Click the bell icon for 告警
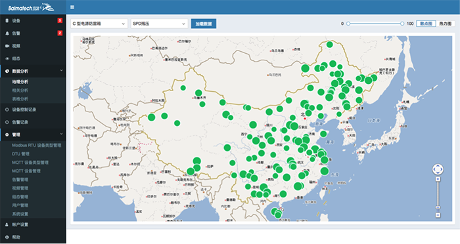The width and height of the screenshot is (460, 244). [7, 33]
